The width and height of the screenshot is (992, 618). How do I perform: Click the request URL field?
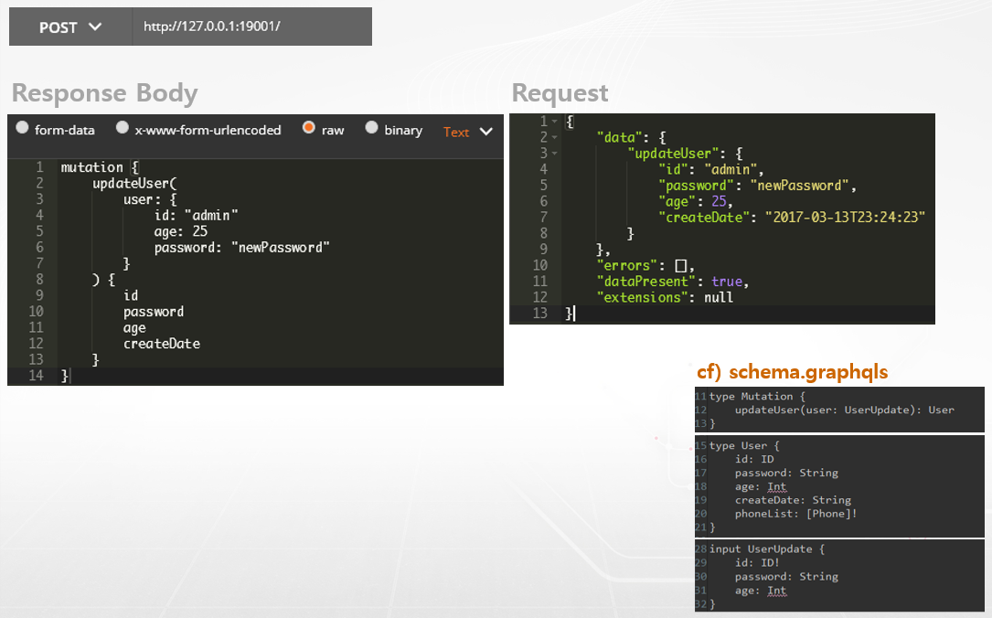point(251,27)
